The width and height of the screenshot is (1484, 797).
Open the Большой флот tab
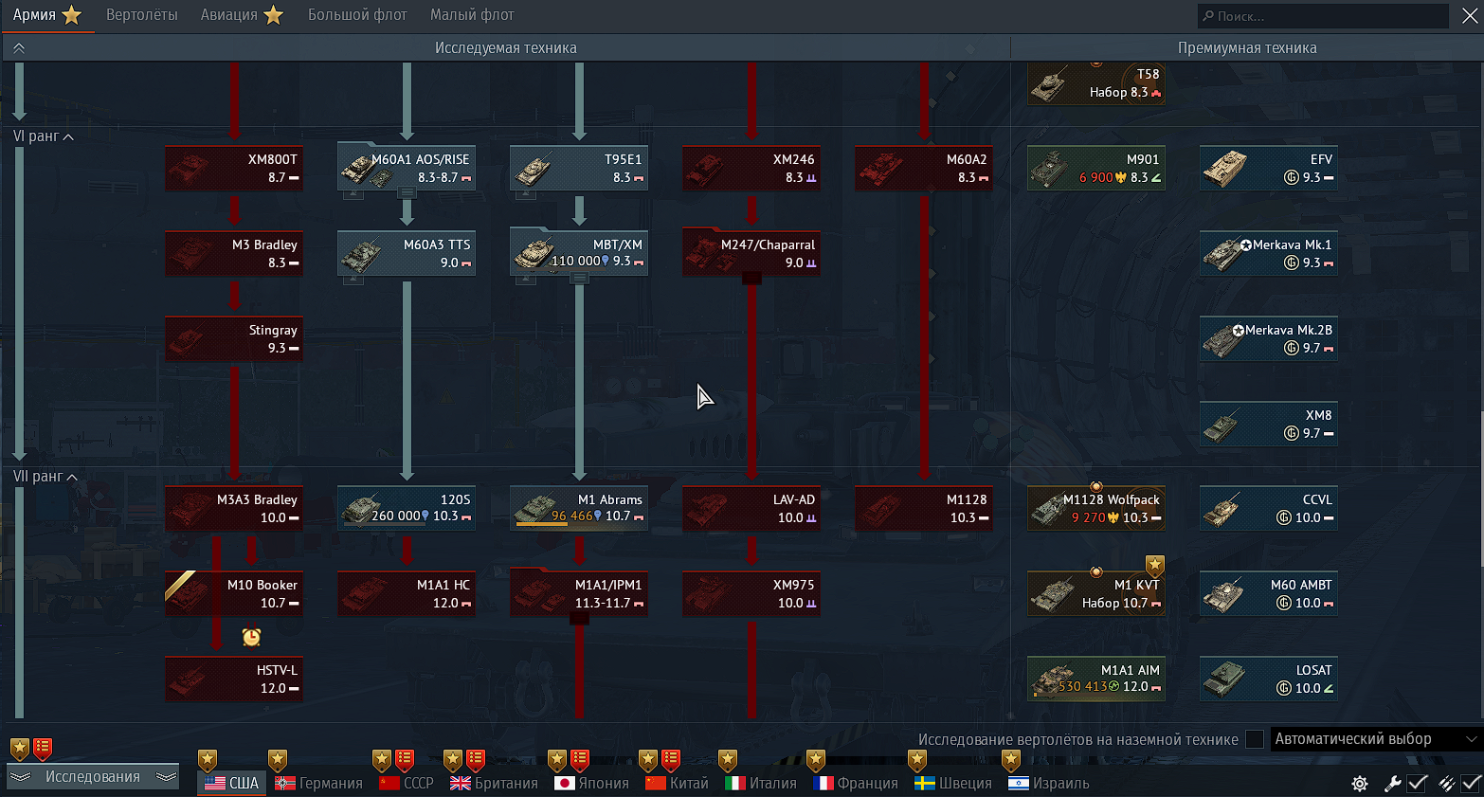(x=357, y=15)
